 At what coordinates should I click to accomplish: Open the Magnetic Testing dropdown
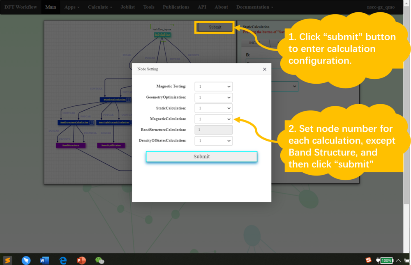coord(213,87)
